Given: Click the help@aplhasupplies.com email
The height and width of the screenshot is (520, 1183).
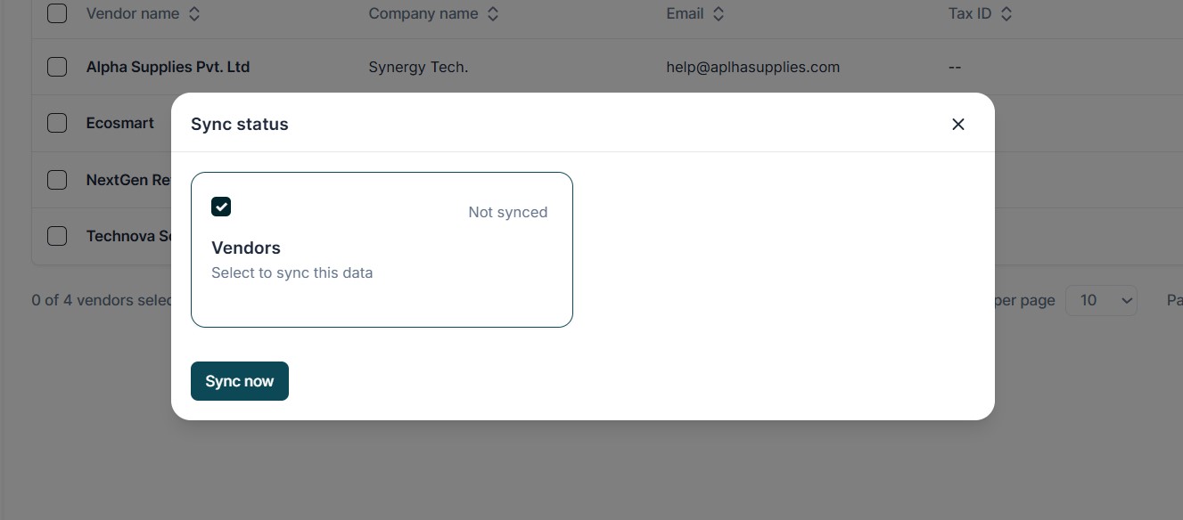Looking at the screenshot, I should pos(752,67).
